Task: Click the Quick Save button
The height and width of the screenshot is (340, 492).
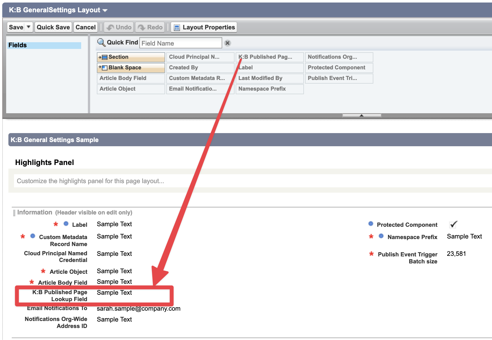Action: 53,27
